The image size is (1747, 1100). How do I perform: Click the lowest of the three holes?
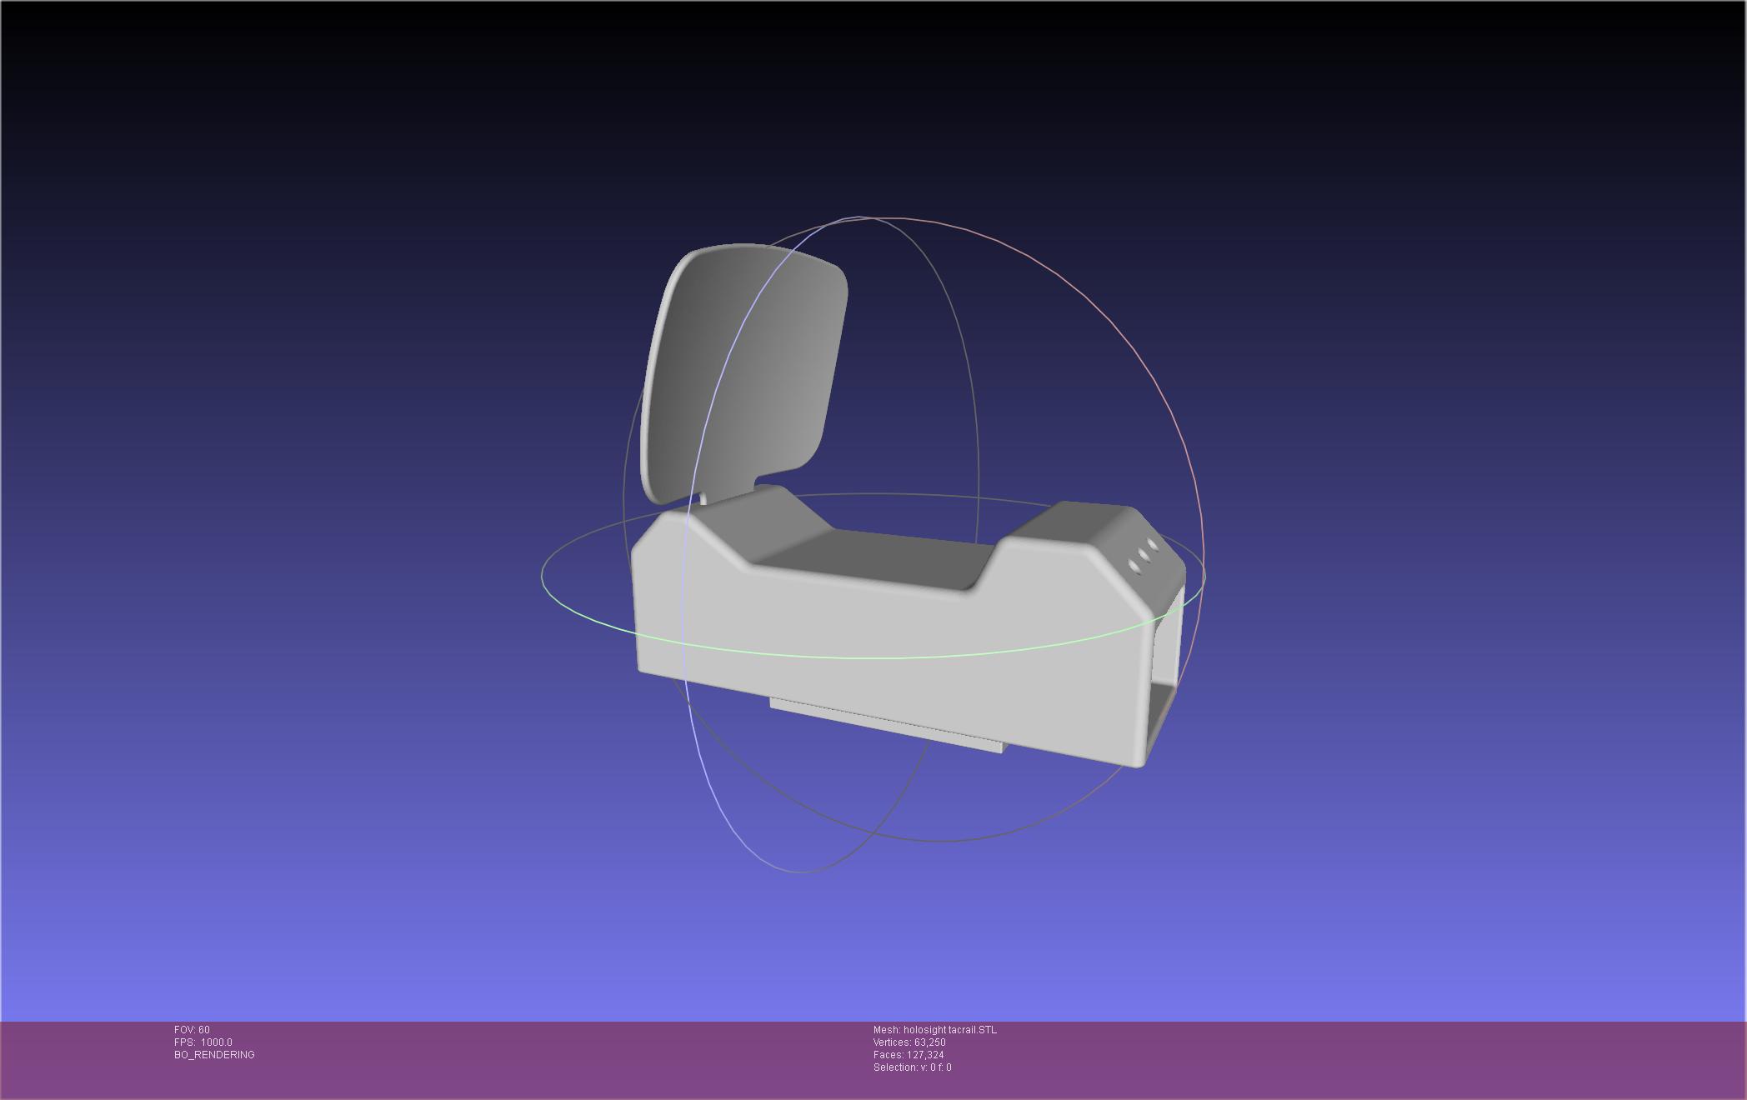pyautogui.click(x=1134, y=567)
